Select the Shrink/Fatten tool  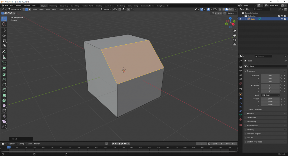pos(4,116)
